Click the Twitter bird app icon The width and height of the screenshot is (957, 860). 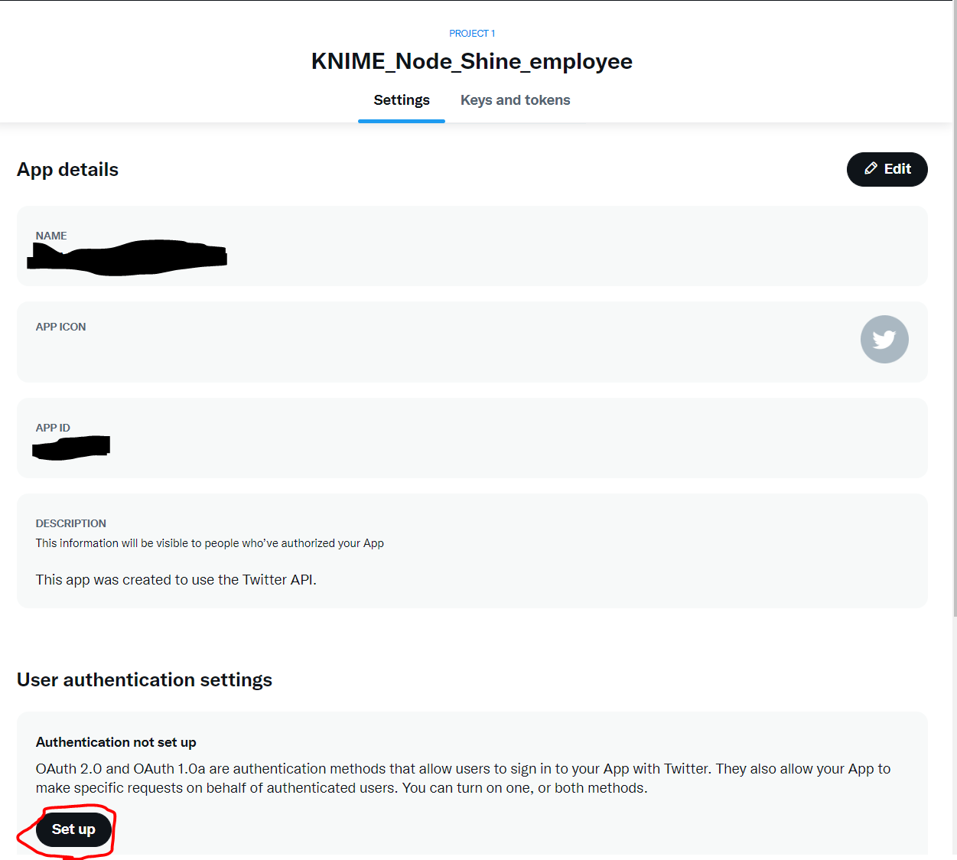(x=884, y=339)
